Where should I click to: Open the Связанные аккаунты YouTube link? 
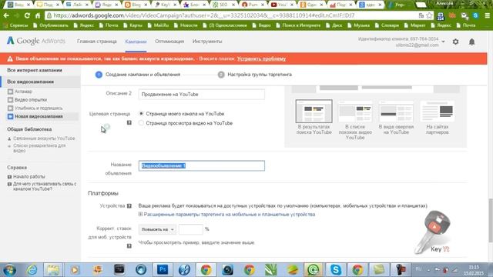tap(44, 138)
